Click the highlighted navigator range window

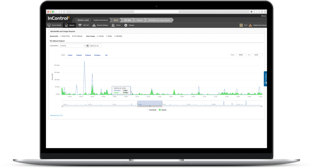click(x=150, y=103)
